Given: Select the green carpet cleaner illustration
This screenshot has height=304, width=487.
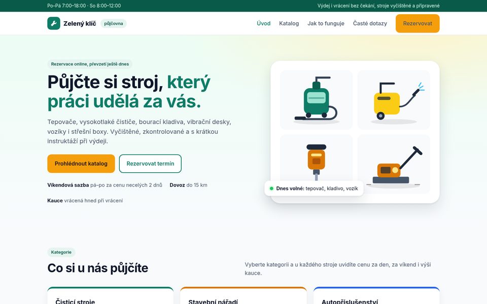Looking at the screenshot, I should coord(316,100).
